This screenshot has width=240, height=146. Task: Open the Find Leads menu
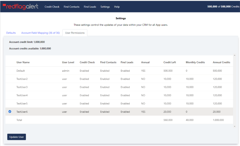[x=90, y=7]
